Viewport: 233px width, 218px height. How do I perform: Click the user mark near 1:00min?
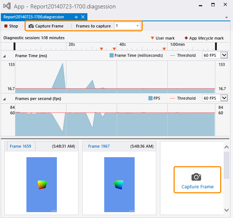click(x=164, y=49)
